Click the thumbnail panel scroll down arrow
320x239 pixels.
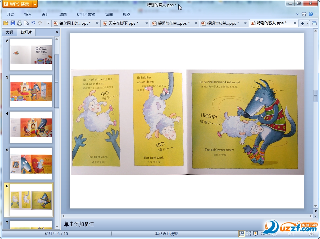[x=57, y=227]
